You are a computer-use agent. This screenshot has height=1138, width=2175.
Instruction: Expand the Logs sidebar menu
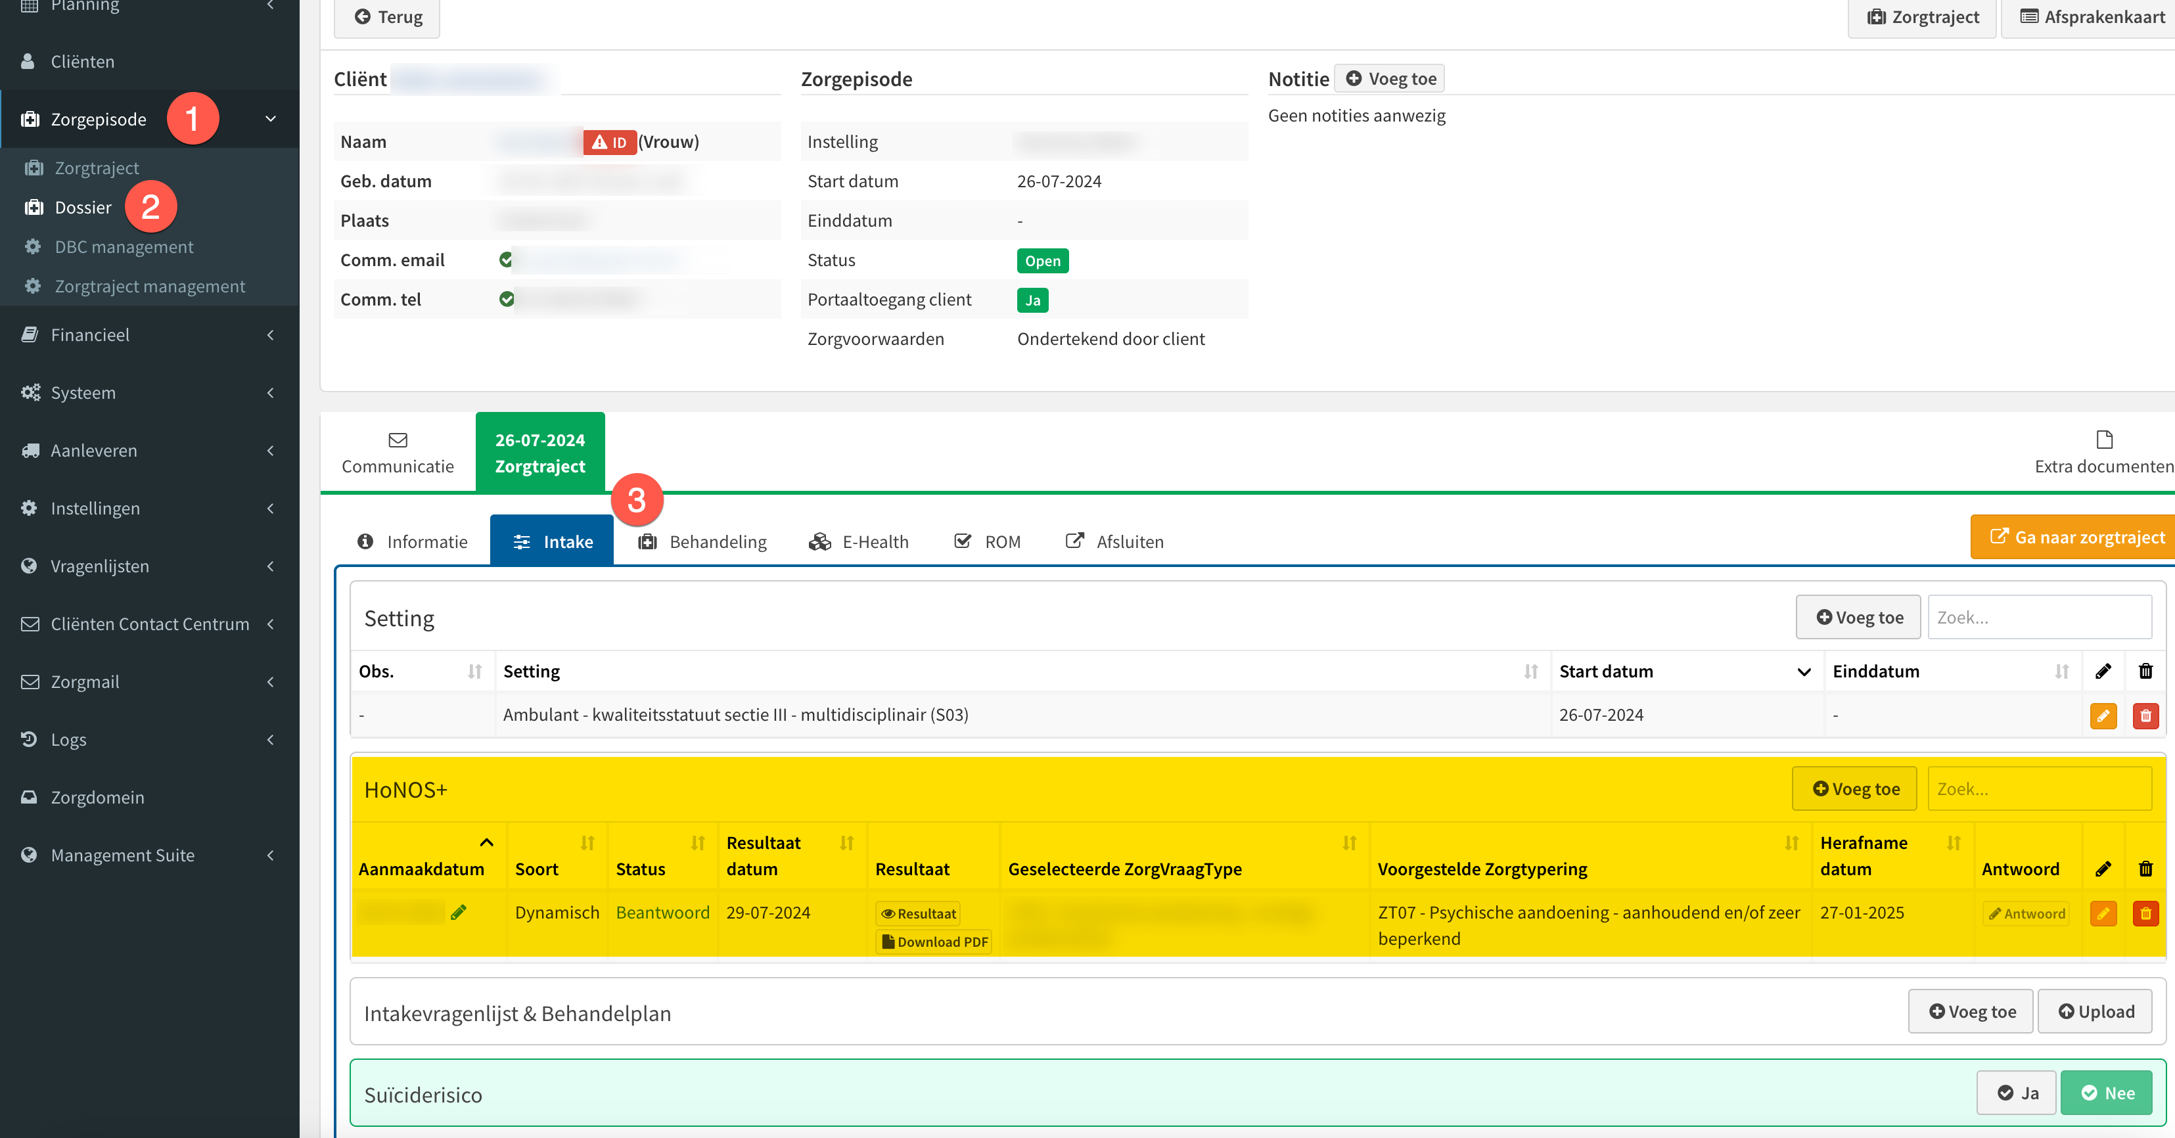coord(270,740)
